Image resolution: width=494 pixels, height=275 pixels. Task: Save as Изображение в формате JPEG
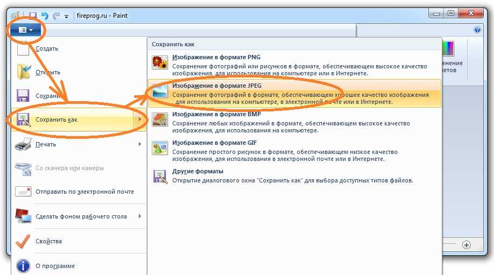point(294,93)
